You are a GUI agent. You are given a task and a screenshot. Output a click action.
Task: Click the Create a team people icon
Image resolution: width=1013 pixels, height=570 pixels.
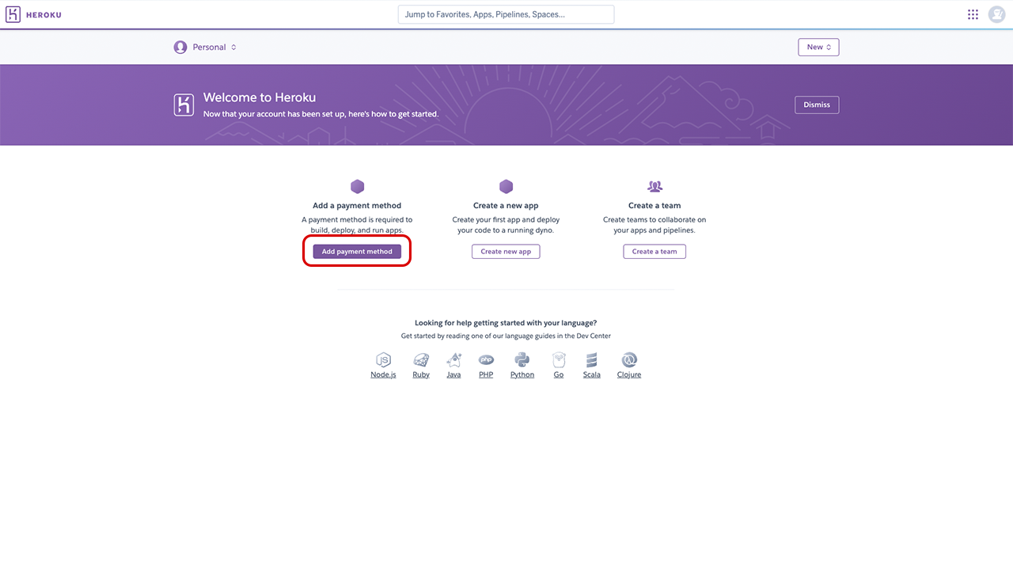pyautogui.click(x=654, y=187)
